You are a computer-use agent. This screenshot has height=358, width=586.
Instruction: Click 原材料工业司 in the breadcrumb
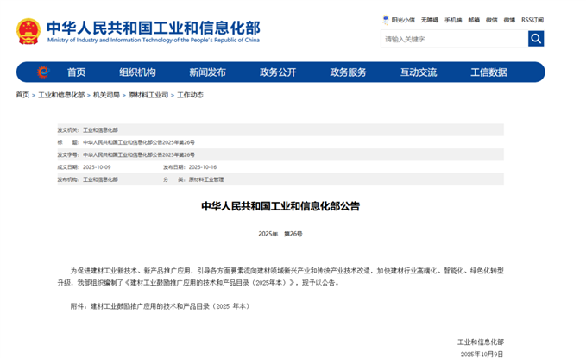148,95
